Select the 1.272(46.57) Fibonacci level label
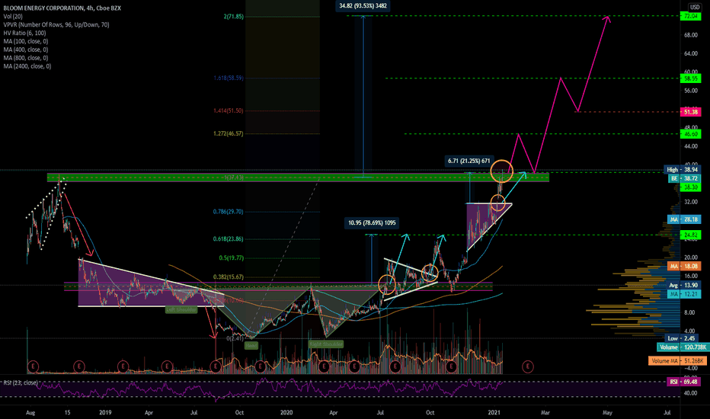This screenshot has height=419, width=710. coord(229,133)
